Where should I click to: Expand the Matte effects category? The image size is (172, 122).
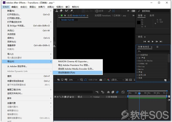[x=137, y=69]
